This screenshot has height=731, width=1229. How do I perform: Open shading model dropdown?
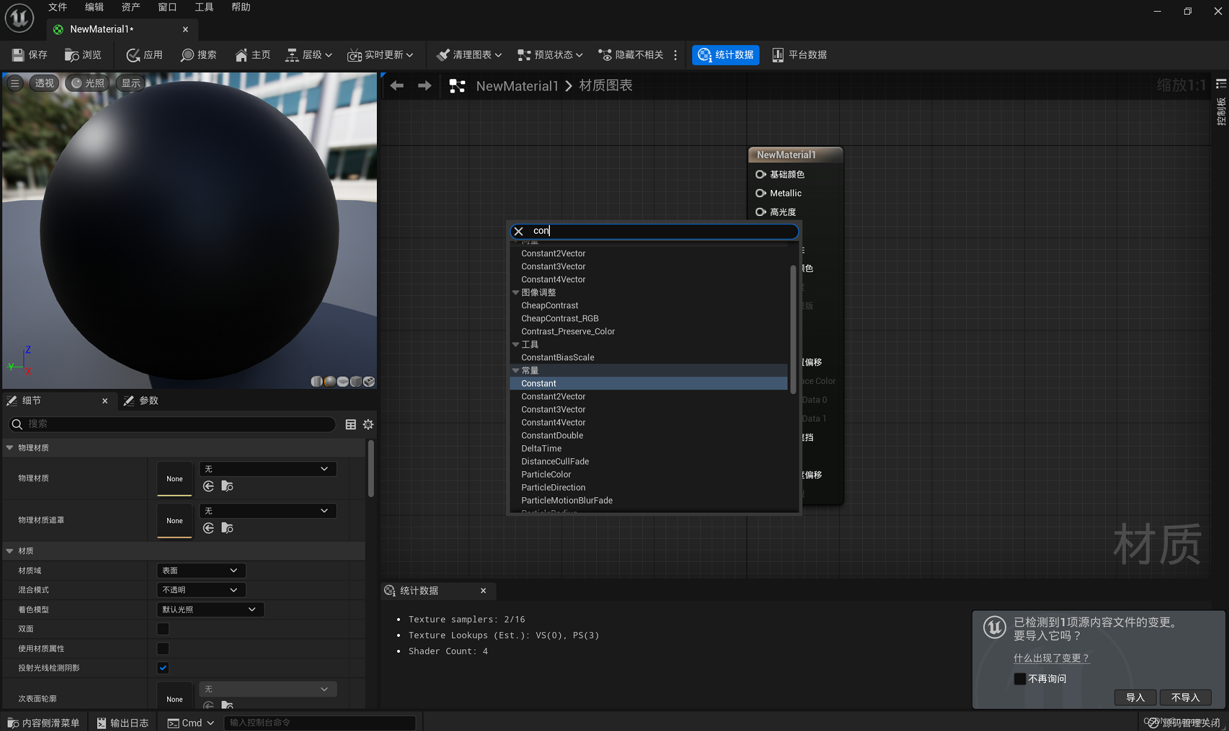(209, 609)
